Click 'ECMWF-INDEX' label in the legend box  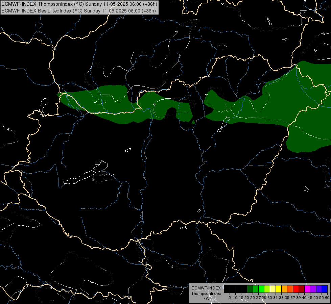point(206,288)
